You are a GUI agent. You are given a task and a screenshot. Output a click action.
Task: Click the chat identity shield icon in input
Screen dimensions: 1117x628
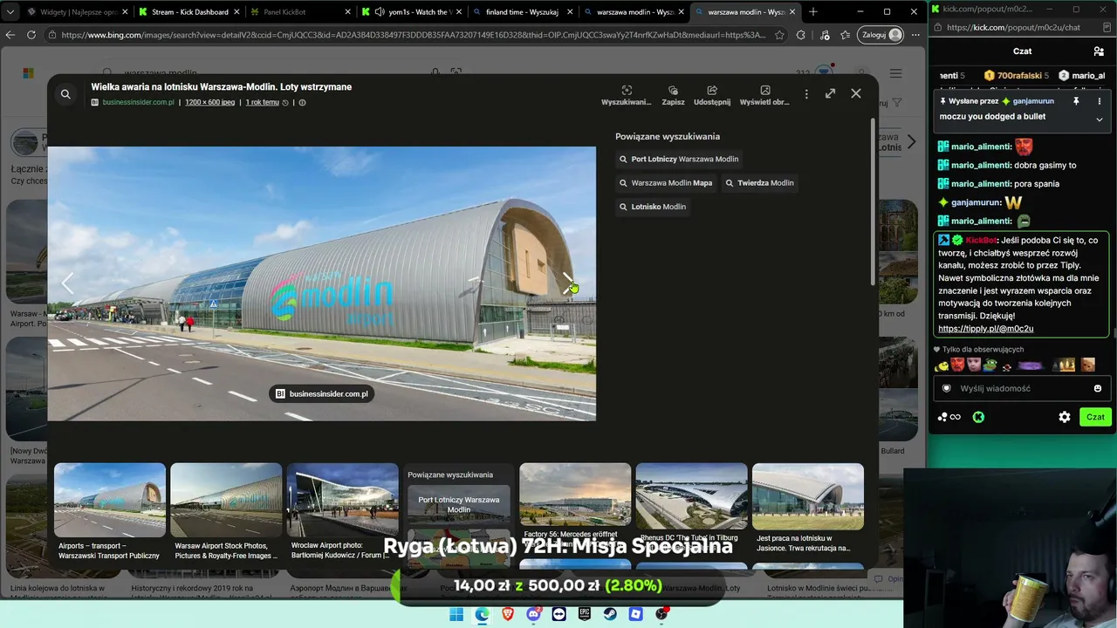pyautogui.click(x=947, y=388)
